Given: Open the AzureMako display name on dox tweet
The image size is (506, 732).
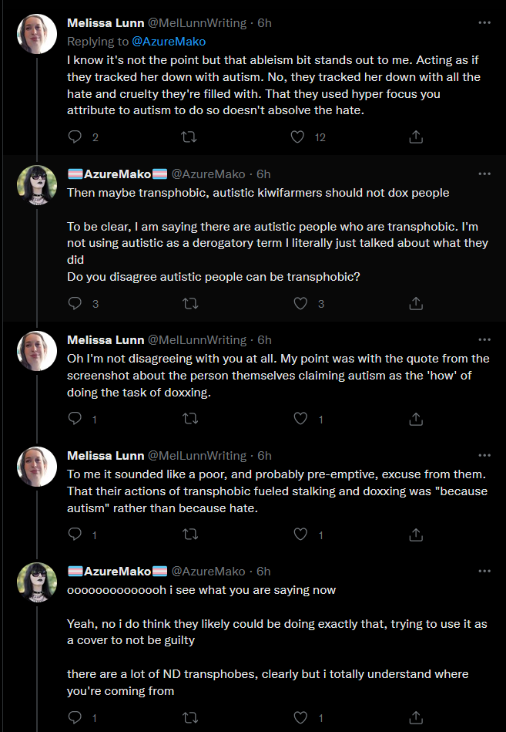Looking at the screenshot, I should point(117,174).
